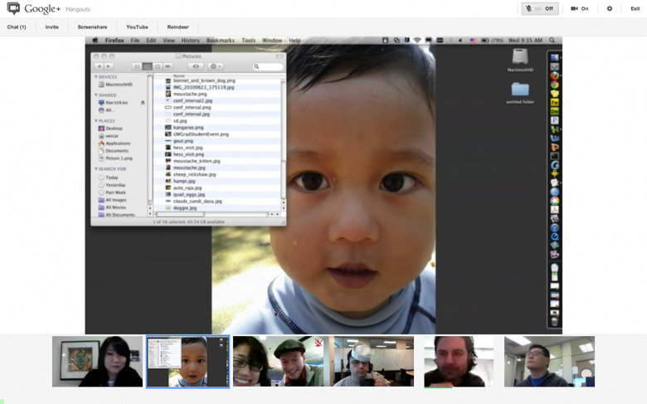Click the Macintosh HD desktop icon
Screen dimensions: 647x404
[519, 59]
